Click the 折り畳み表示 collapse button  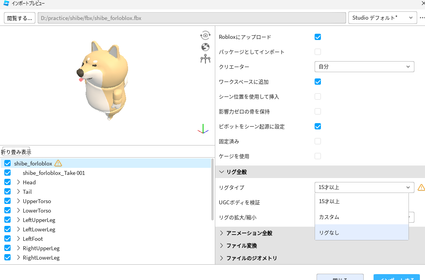pos(16,152)
